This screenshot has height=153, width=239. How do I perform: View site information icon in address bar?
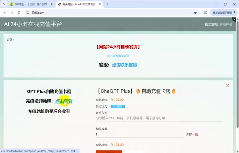pyautogui.click(x=28, y=13)
